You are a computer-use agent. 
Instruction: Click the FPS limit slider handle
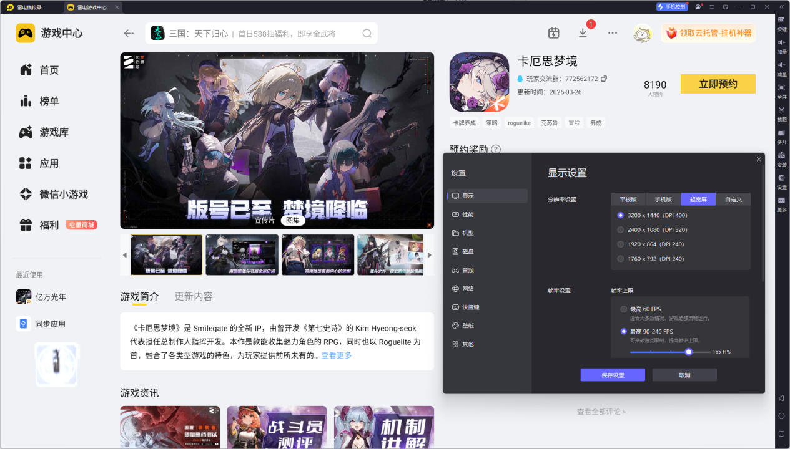[x=689, y=352]
